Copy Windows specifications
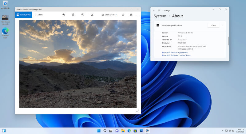This screenshot has width=246, height=134. coord(213,25)
